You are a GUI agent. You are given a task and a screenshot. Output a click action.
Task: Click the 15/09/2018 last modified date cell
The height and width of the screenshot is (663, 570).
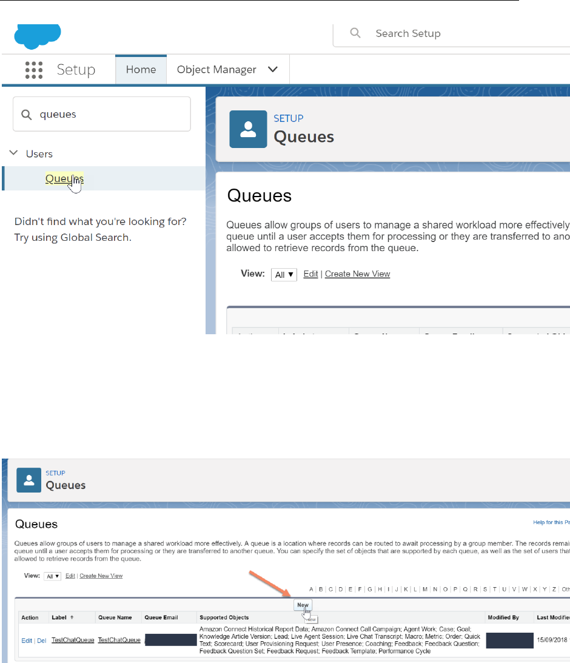(553, 640)
